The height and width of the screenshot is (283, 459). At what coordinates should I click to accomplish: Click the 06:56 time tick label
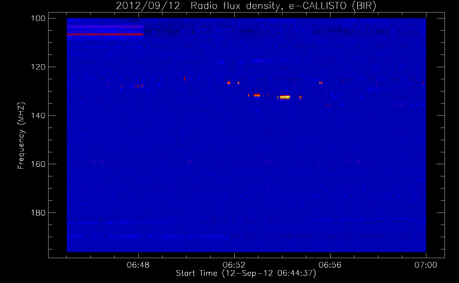[330, 265]
